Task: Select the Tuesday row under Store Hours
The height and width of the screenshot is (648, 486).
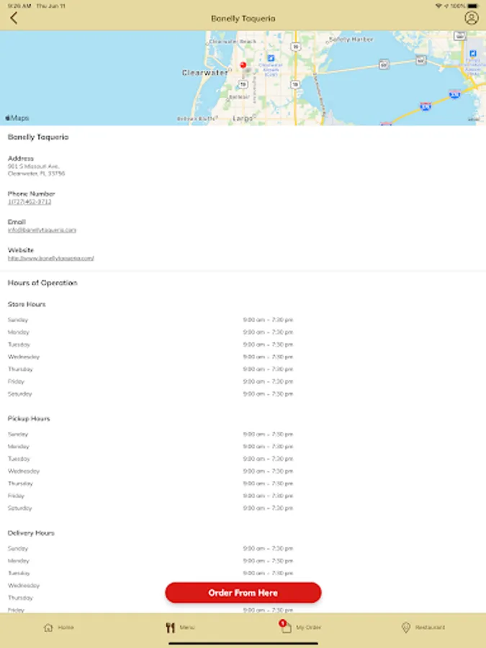Action: point(150,345)
